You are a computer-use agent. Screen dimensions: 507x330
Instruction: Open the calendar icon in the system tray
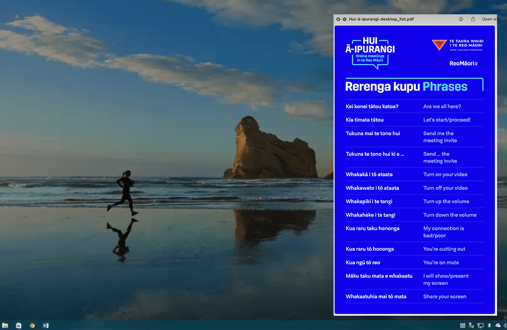(x=463, y=326)
